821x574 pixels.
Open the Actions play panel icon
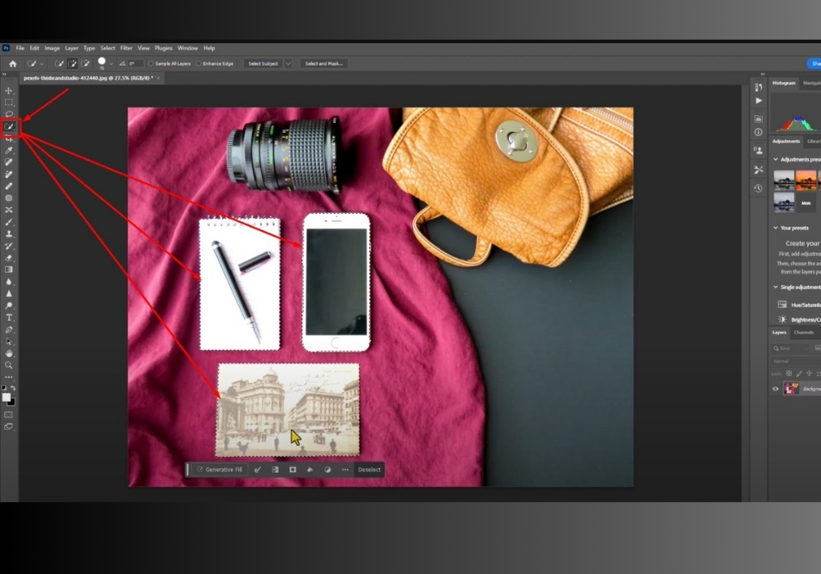click(759, 100)
